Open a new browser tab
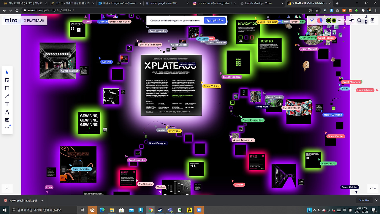Image resolution: width=380 pixels, height=214 pixels. pyautogui.click(x=337, y=3)
